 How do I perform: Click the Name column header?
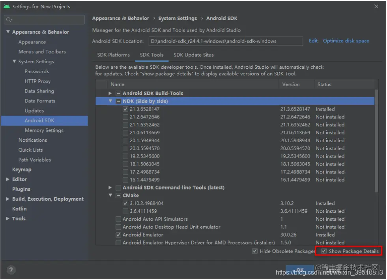193,84
